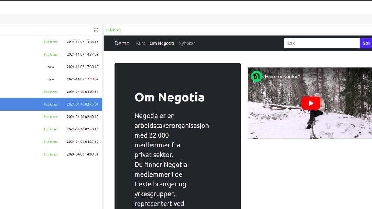
Task: Select version row 2024-11-07 14:37:53
Action: (51, 55)
